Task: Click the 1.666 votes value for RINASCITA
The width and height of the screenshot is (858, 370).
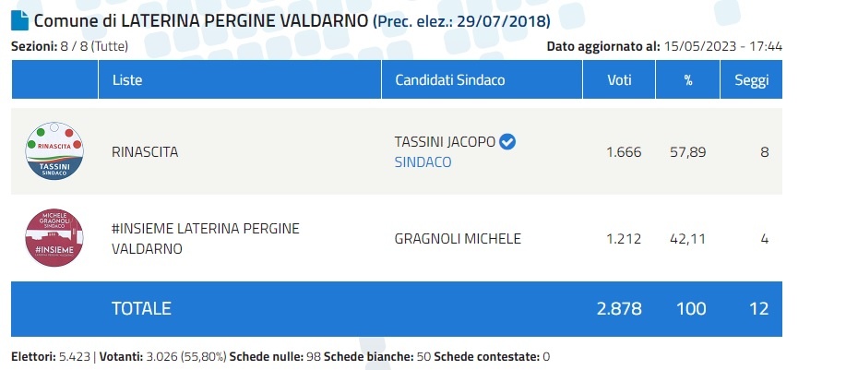Action: [x=624, y=152]
